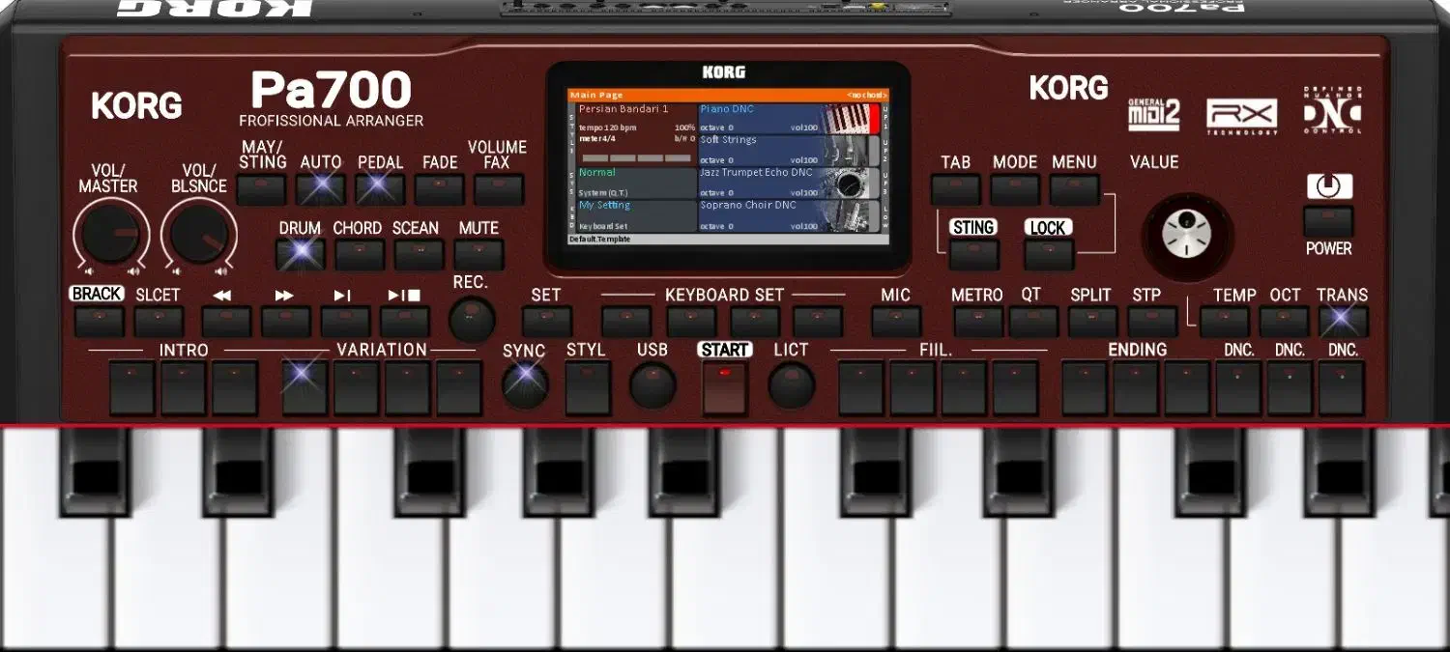1450x652 pixels.
Task: Click the OCT button
Action: pyautogui.click(x=1285, y=322)
